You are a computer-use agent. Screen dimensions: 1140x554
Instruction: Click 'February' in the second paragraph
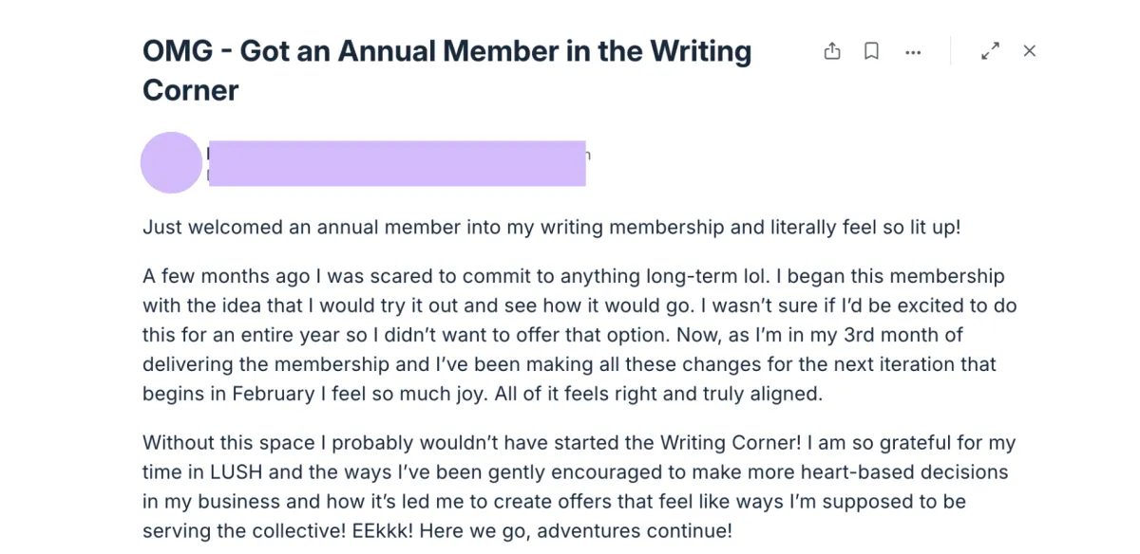click(x=274, y=393)
